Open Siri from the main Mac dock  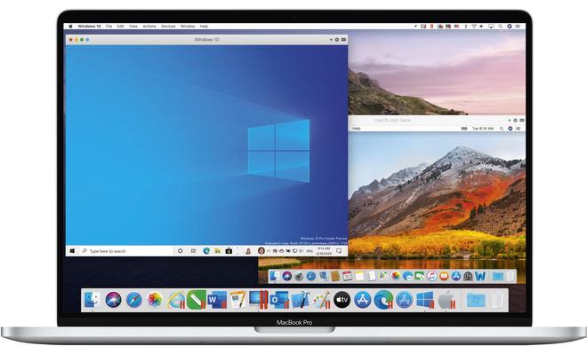(114, 299)
